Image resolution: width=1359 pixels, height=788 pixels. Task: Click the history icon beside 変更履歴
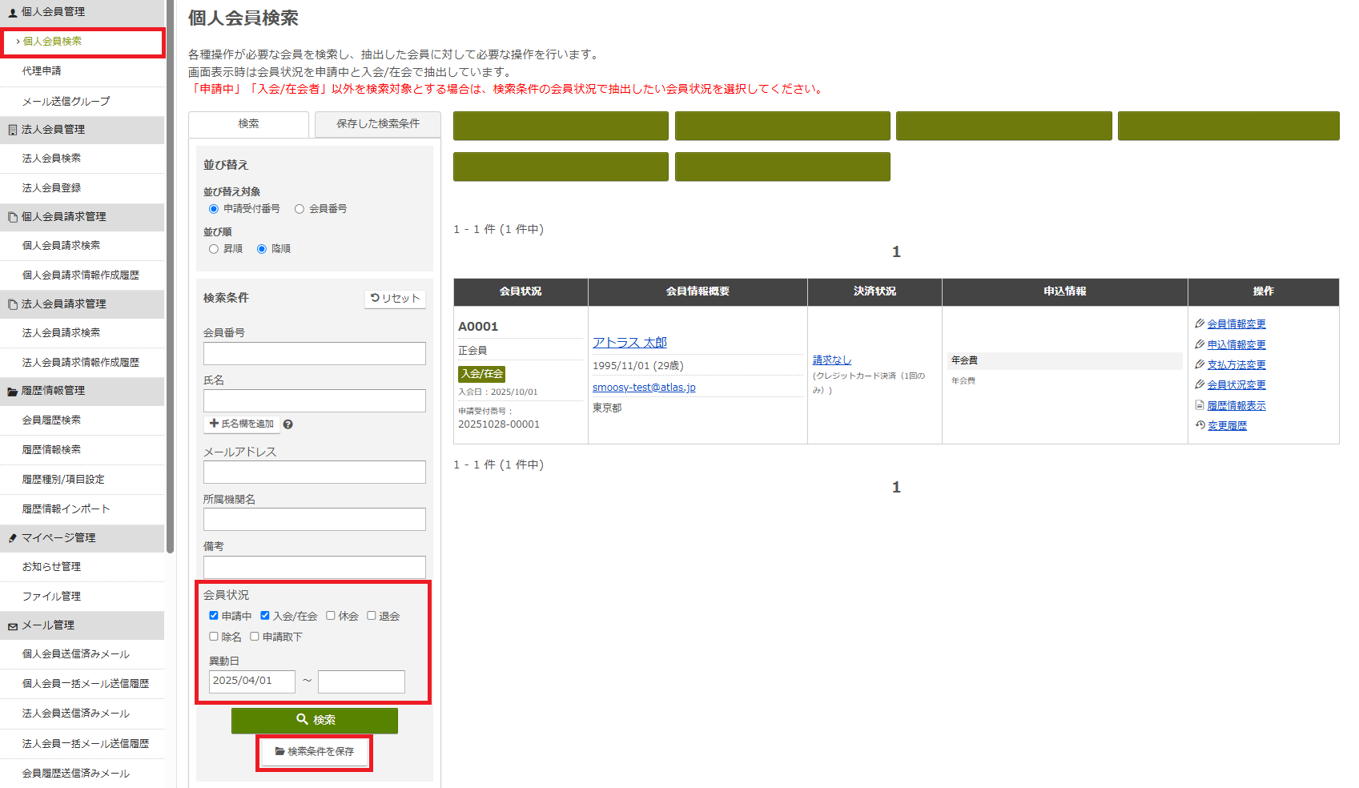coord(1199,425)
